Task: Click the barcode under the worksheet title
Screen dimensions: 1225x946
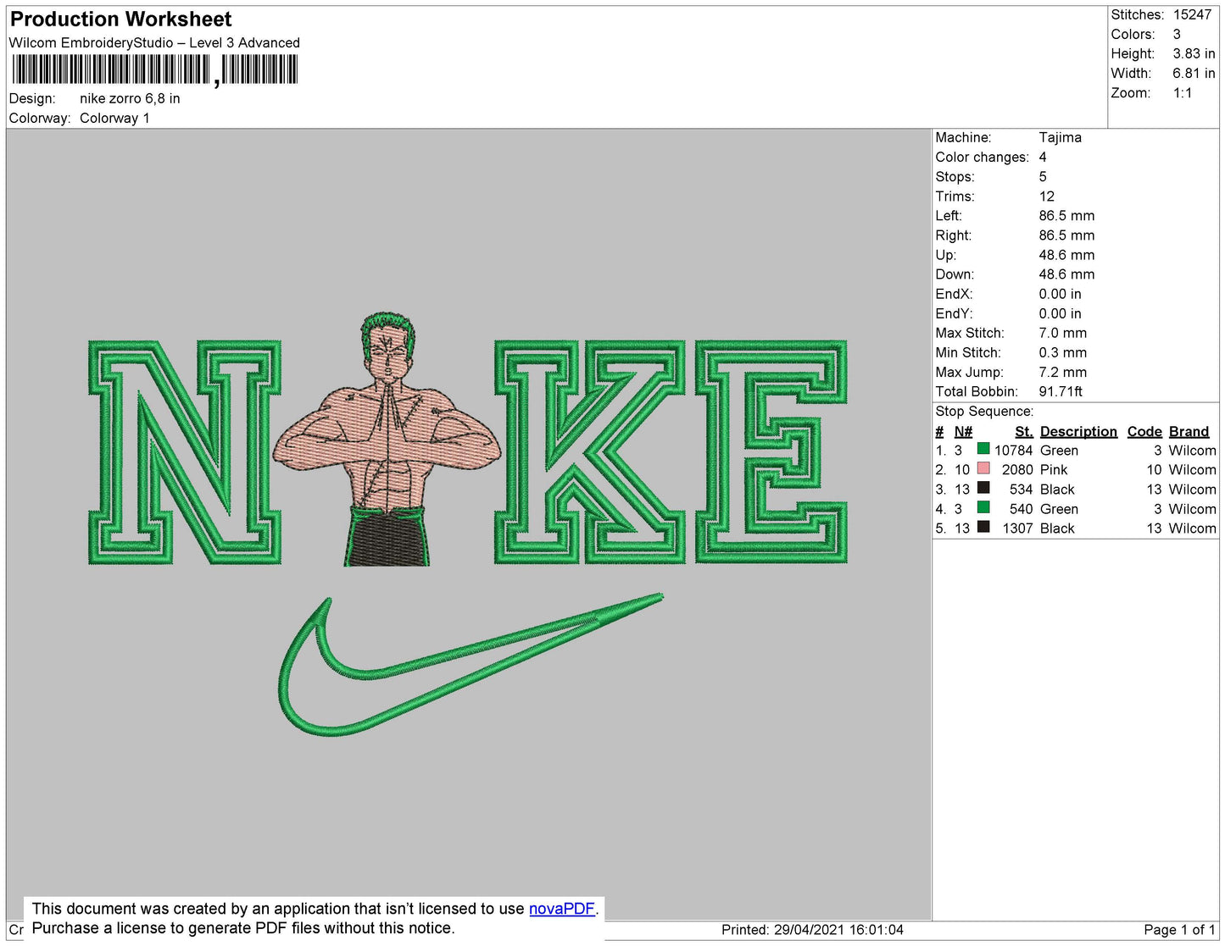Action: click(x=155, y=69)
